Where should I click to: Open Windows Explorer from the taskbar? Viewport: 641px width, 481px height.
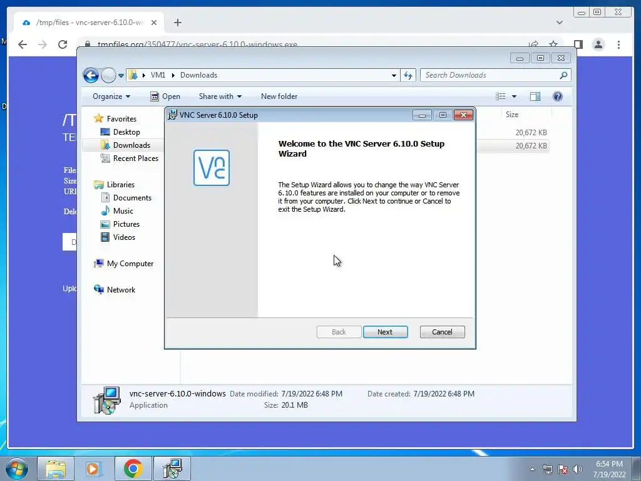(x=56, y=468)
